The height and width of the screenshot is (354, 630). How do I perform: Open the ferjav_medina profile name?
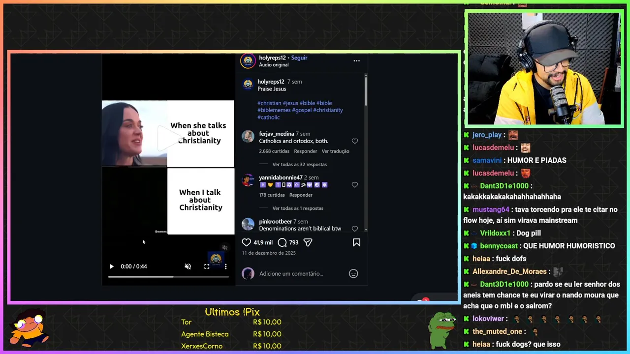(x=277, y=134)
